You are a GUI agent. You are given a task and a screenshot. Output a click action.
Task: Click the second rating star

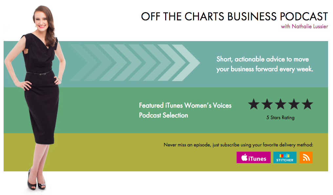click(x=267, y=104)
